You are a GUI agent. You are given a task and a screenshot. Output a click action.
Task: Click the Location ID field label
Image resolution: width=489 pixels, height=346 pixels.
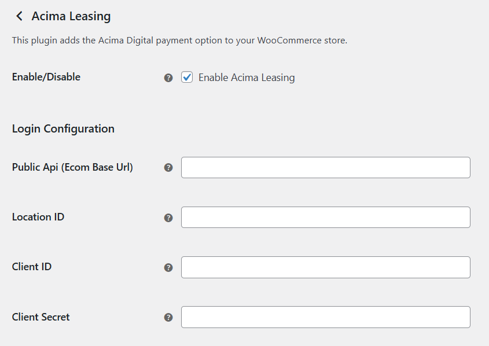[38, 217]
